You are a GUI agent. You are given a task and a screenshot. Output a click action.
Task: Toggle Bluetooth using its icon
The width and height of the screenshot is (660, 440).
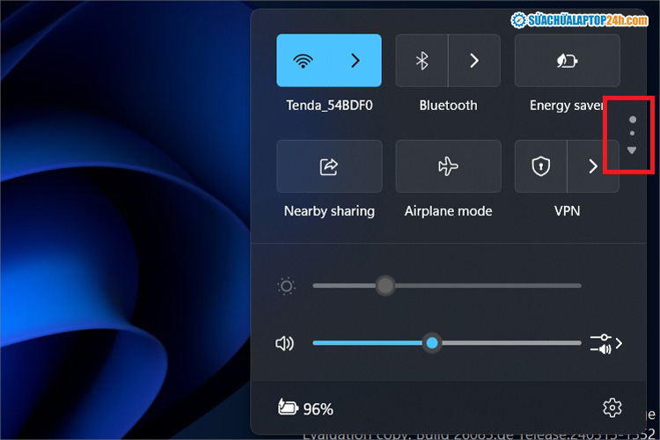click(x=422, y=61)
